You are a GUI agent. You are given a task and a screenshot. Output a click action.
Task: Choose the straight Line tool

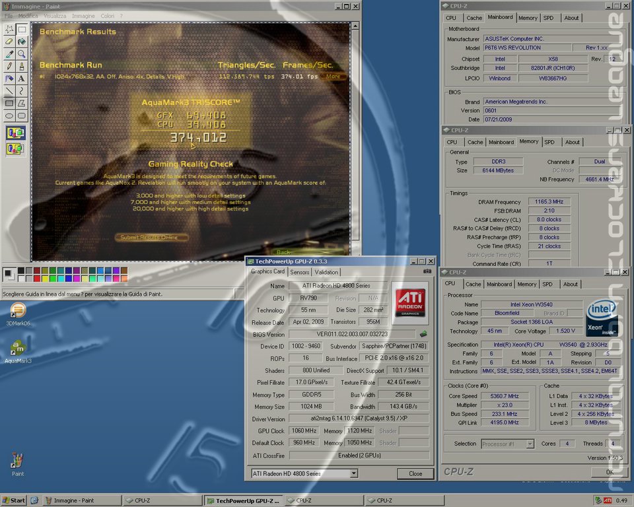(x=9, y=90)
